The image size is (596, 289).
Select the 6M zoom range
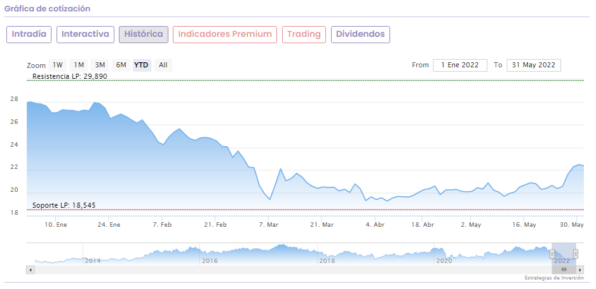[x=121, y=65]
